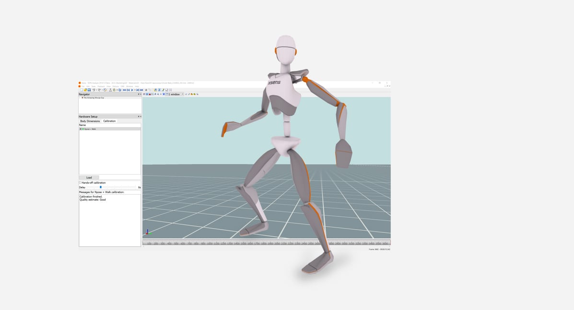574x310 pixels.
Task: Expand The Amazing Mocap Guy in Navigator
Action: tap(80, 98)
